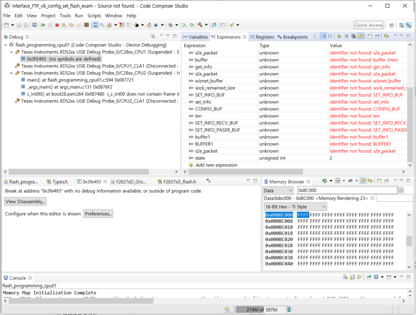Click Collapse All icon in Expressions toolbar
This screenshot has width=416, height=315.
(x=330, y=36)
